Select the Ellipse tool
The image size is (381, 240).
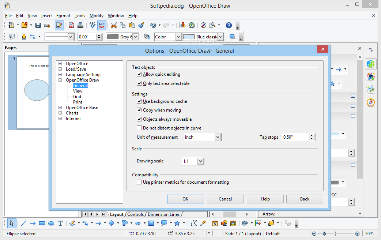click(x=51, y=223)
